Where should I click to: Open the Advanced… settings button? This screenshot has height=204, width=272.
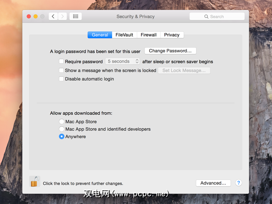click(213, 183)
